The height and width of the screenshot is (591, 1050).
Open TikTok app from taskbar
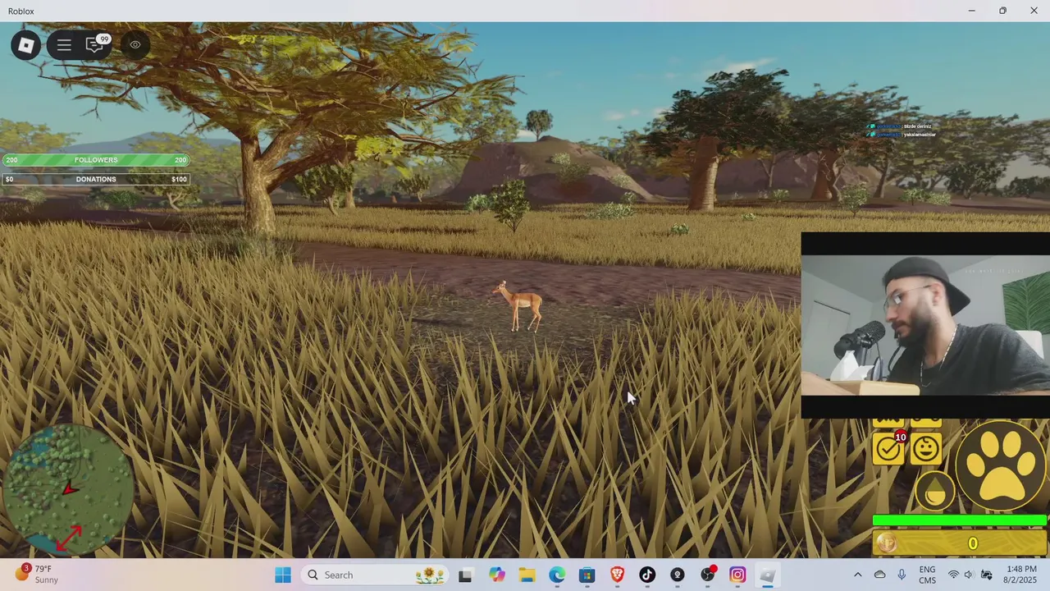(x=647, y=575)
